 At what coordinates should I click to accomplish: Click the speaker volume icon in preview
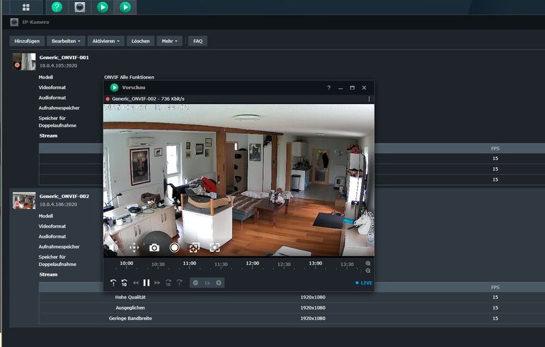[113, 248]
